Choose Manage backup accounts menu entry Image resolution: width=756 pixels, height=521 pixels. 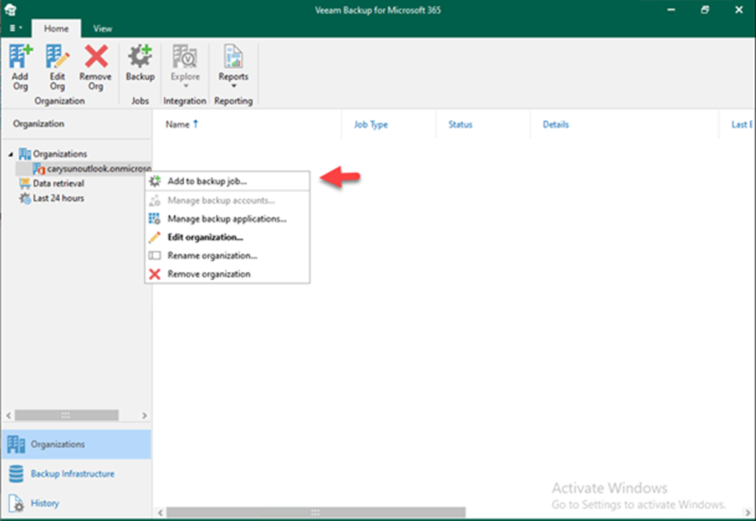coord(227,201)
